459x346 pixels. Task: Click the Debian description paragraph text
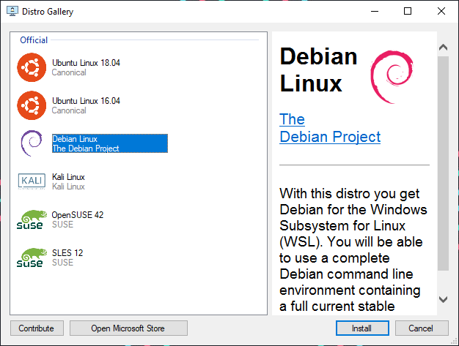pos(353,249)
